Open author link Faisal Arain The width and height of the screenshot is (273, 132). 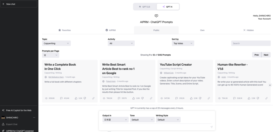[111, 81]
